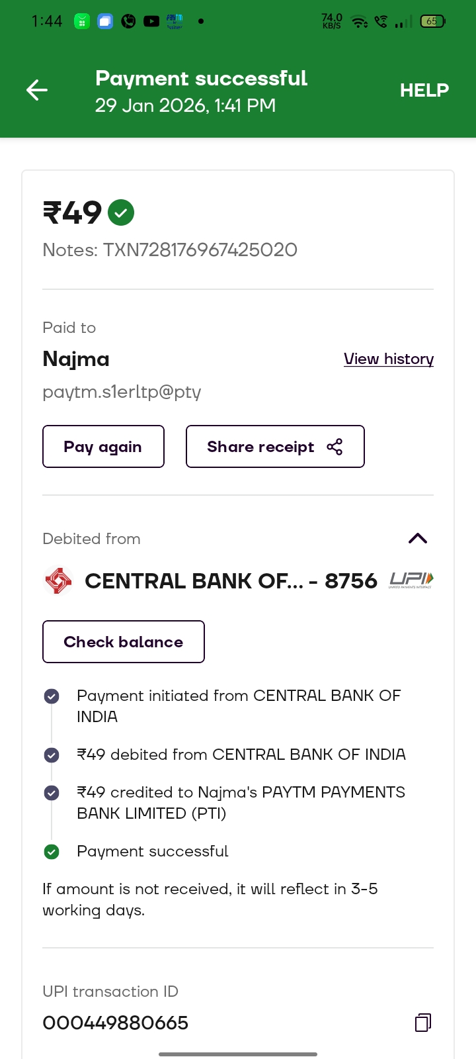Collapse the Debited from section
Screen dimensions: 476x1059
tap(418, 539)
